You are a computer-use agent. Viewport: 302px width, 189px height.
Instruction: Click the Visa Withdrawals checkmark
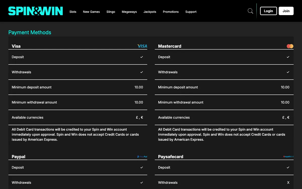pos(142,72)
